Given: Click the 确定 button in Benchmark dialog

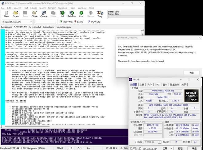Looking at the screenshot, I should pos(191,73).
